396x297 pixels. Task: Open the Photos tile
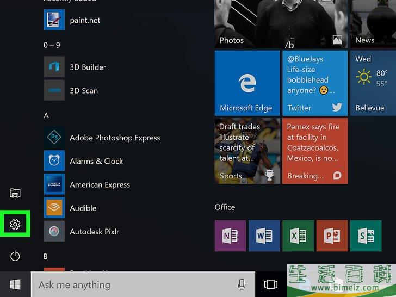[x=281, y=24]
